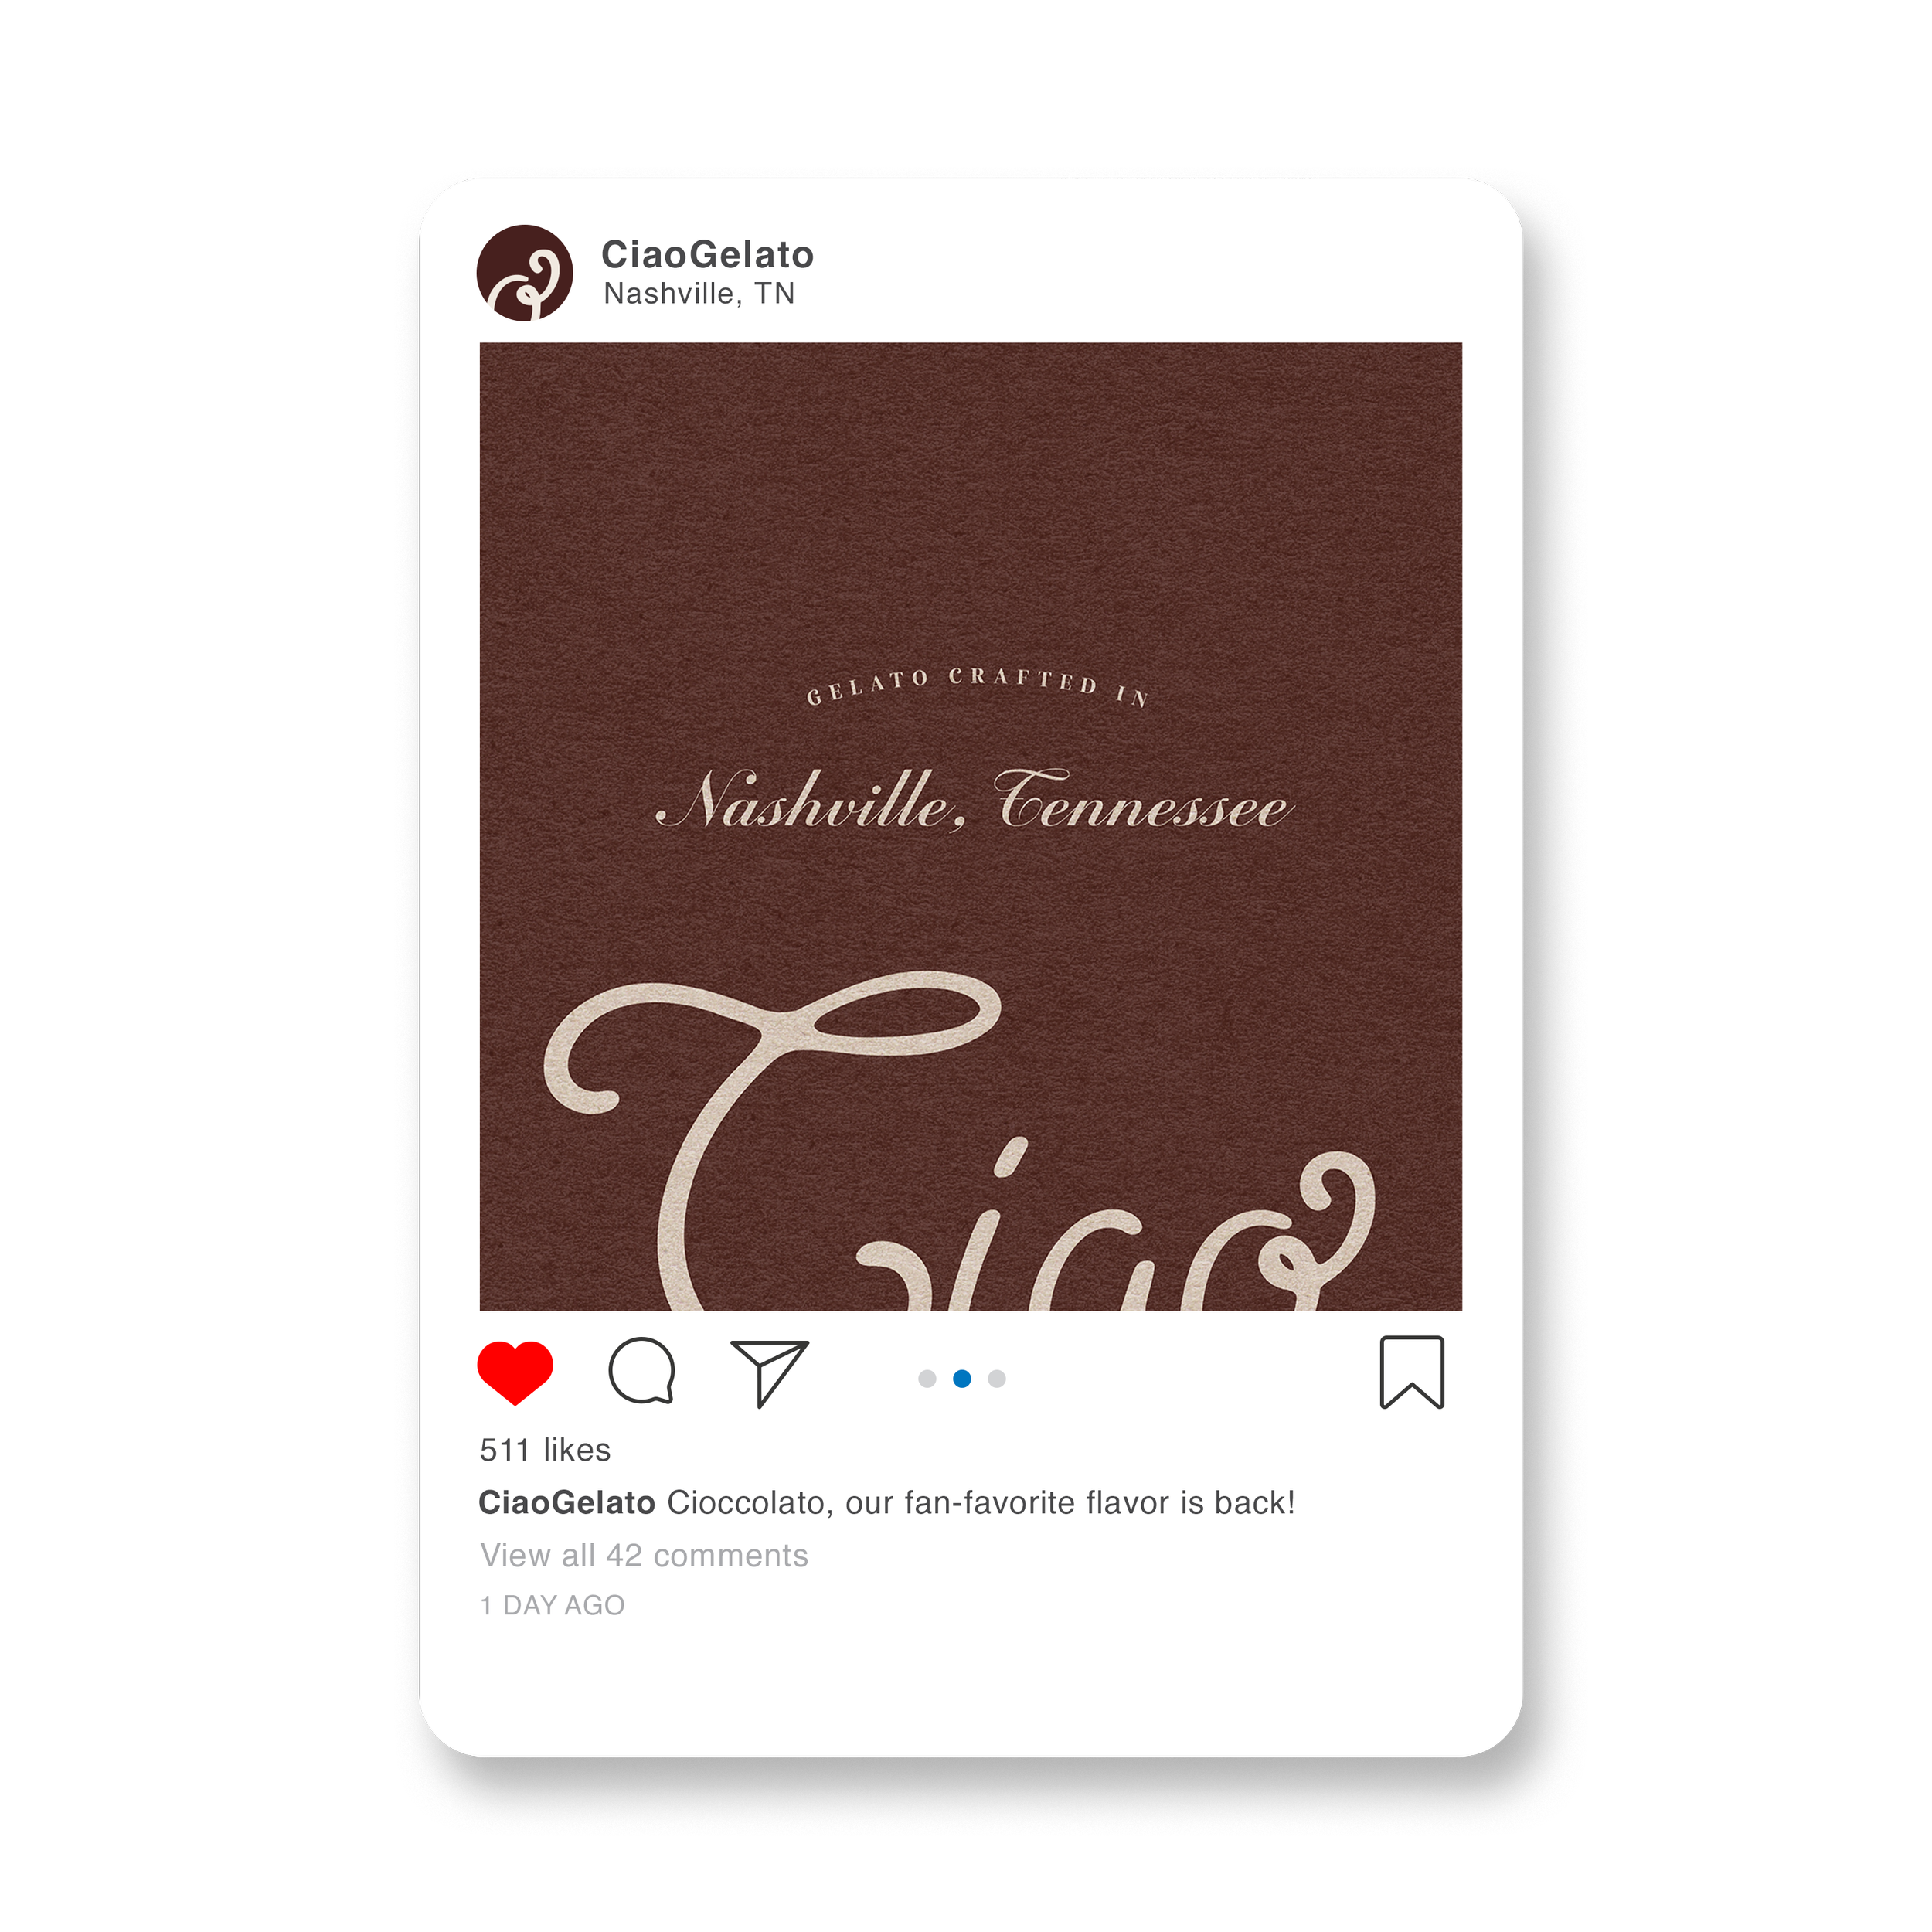Save post with bookmark icon
Image resolution: width=1932 pixels, height=1932 pixels.
point(1412,1372)
